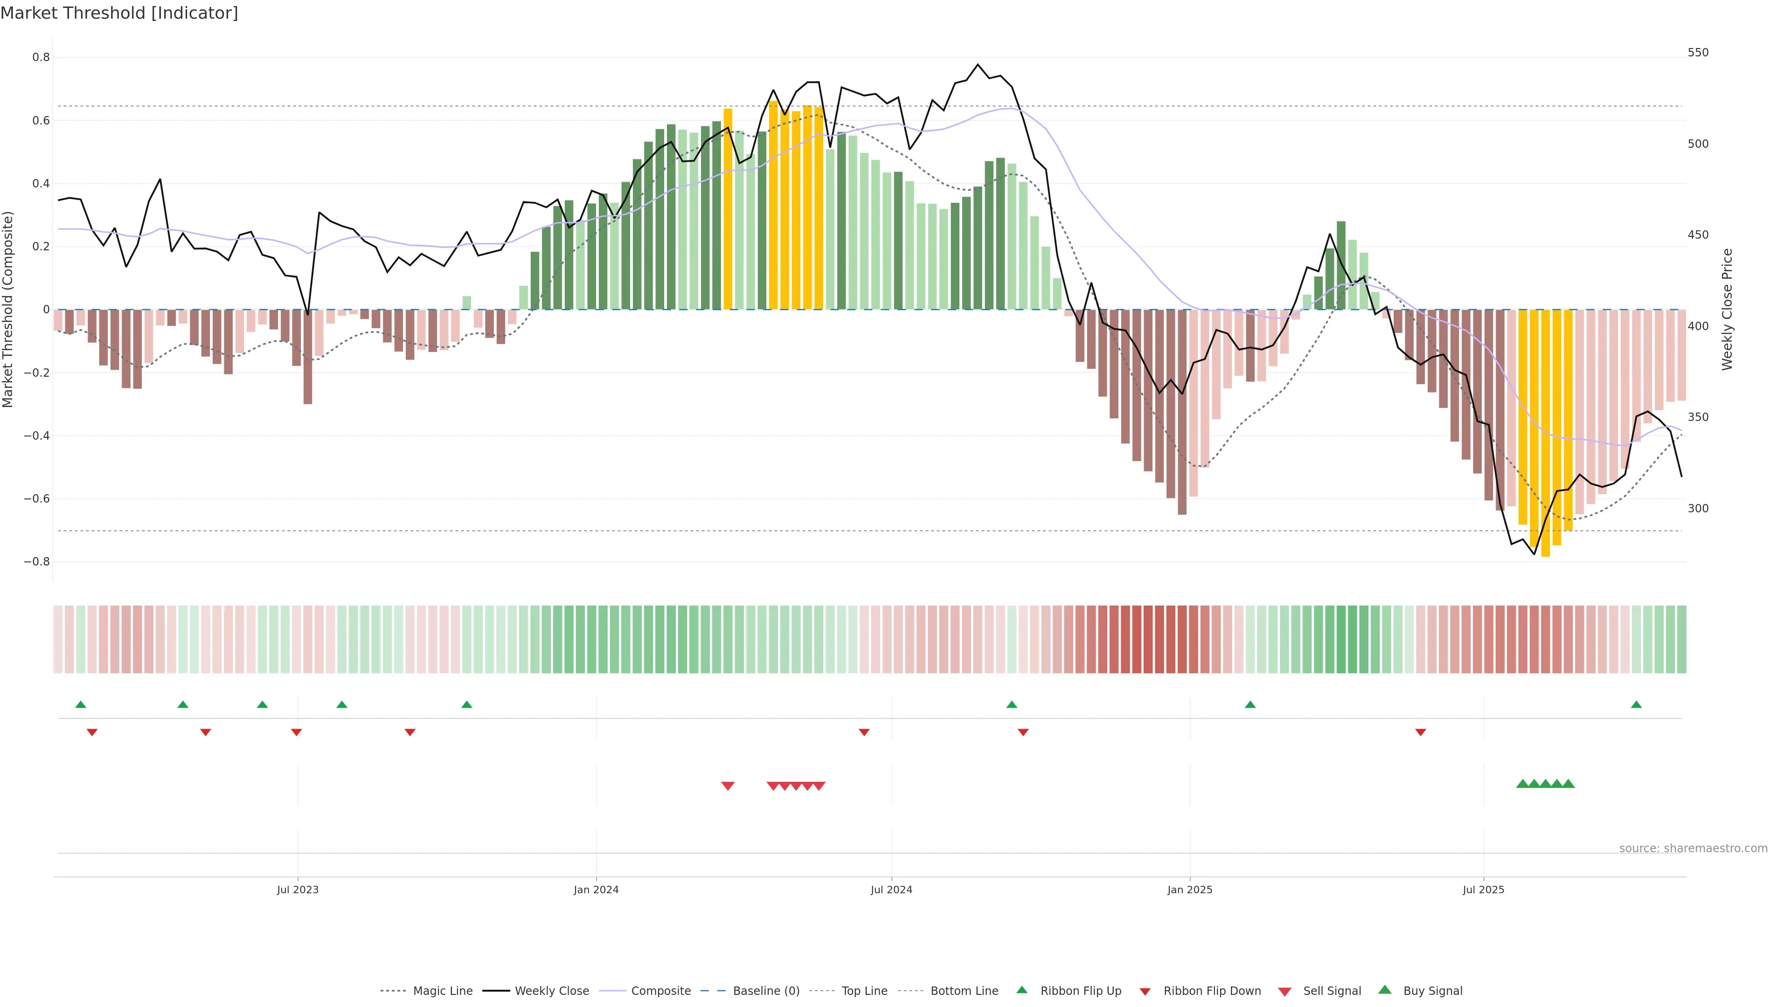The image size is (1791, 1007).
Task: Click the first green ribbon flip up triangle
Action: tap(81, 705)
